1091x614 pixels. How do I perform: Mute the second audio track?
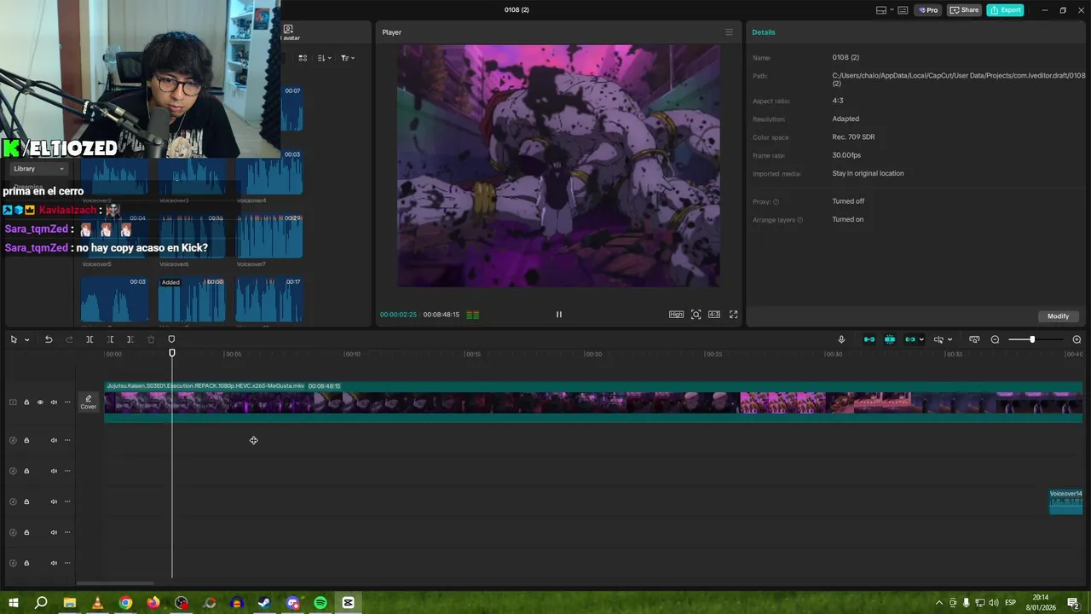pos(54,471)
